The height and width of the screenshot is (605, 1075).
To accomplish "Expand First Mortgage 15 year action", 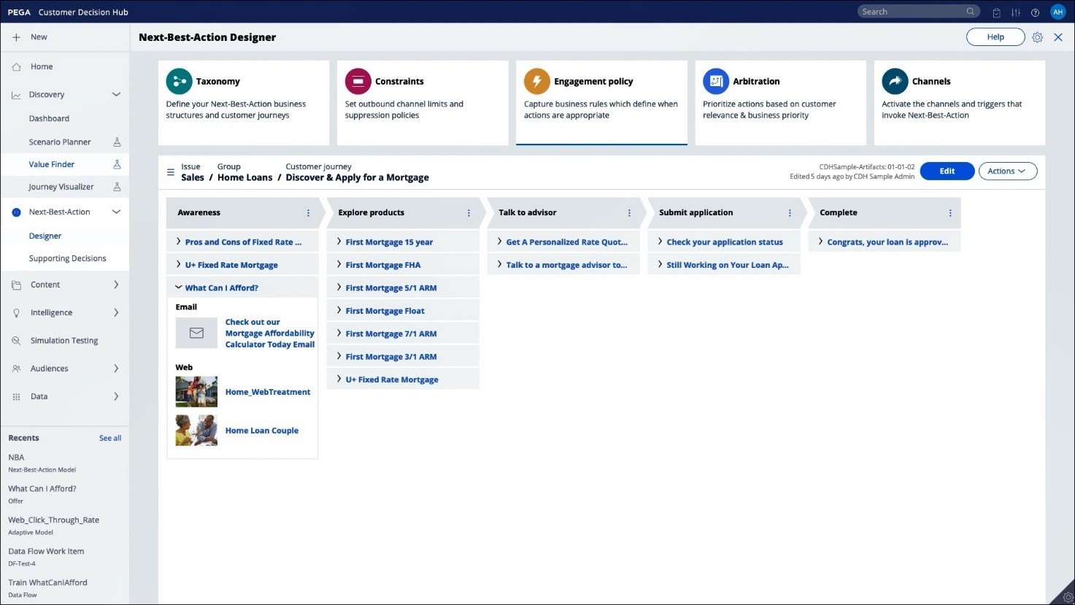I will pyautogui.click(x=339, y=242).
